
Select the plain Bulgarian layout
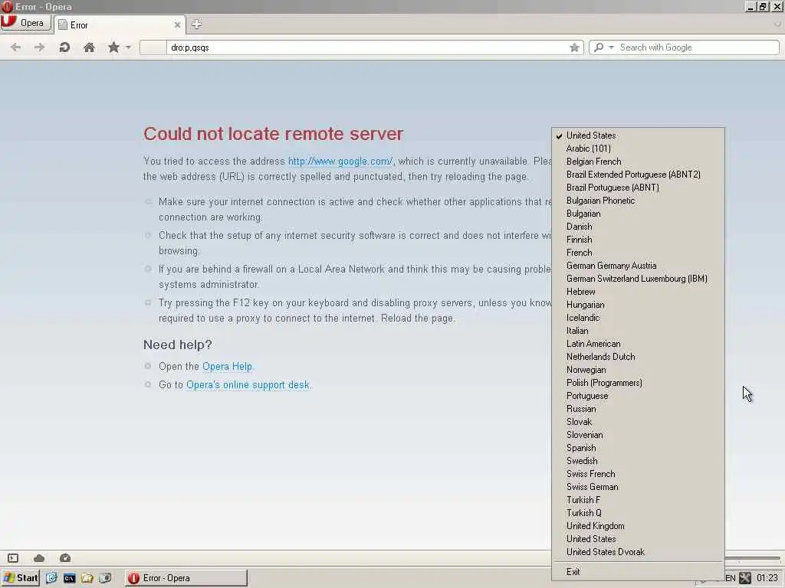[x=639, y=214]
